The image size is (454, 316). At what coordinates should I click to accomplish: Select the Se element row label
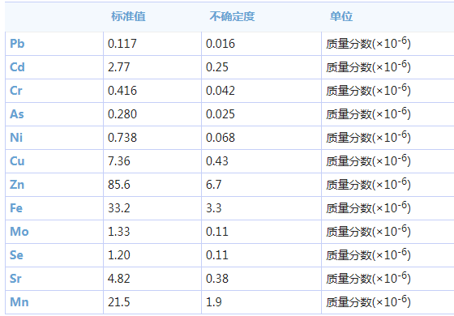(x=16, y=255)
